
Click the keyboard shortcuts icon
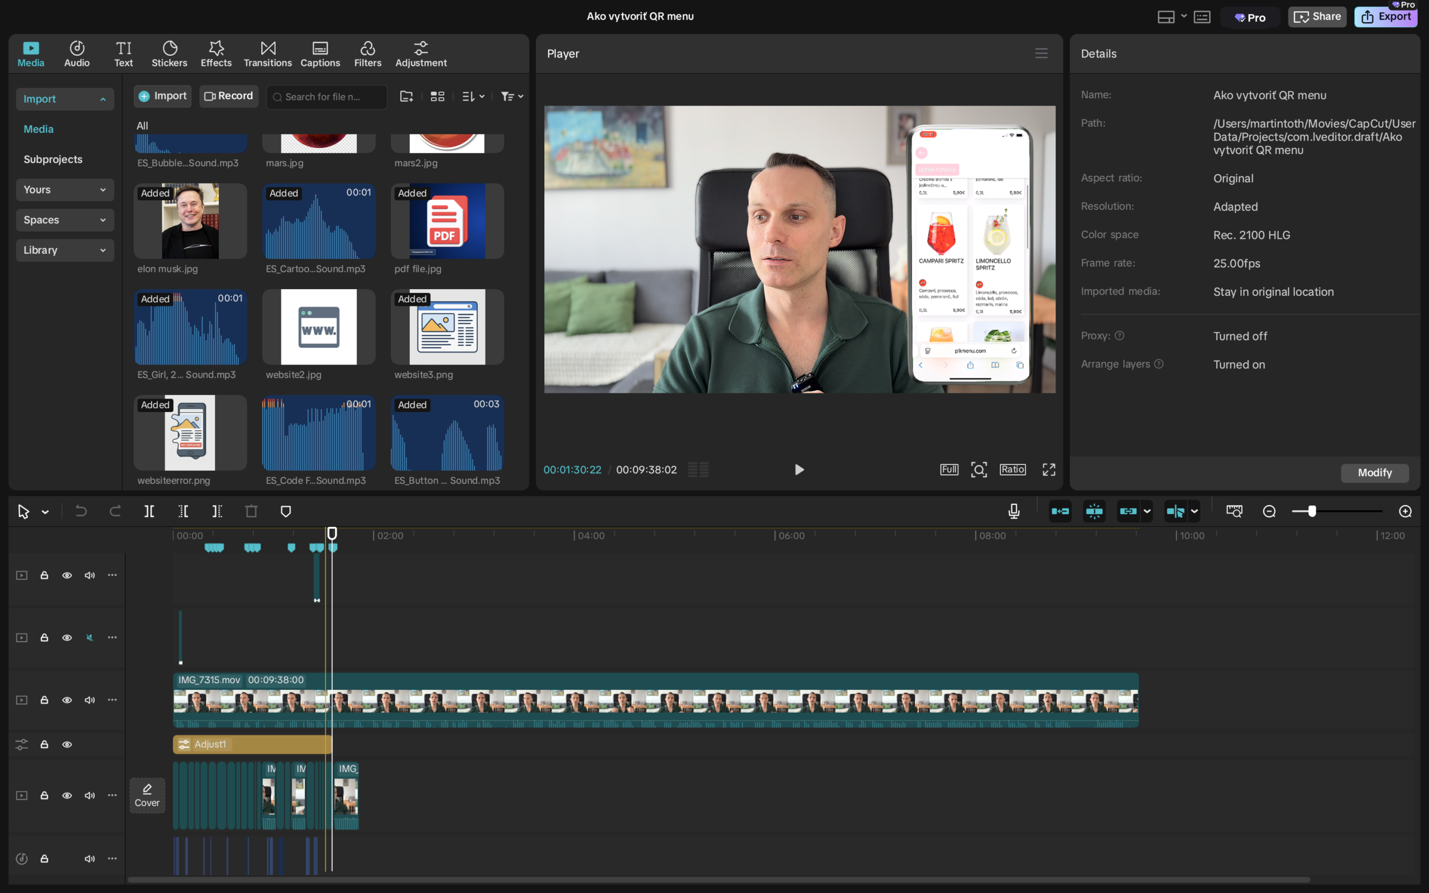(1202, 17)
